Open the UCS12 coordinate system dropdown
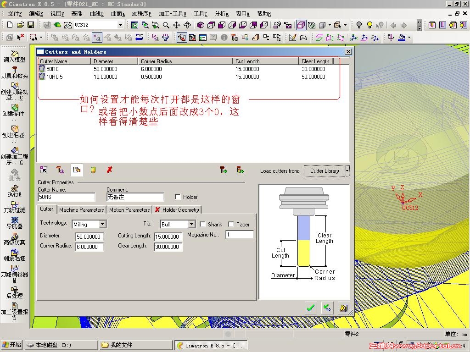Screen dimensions: 470x352 click(120, 25)
